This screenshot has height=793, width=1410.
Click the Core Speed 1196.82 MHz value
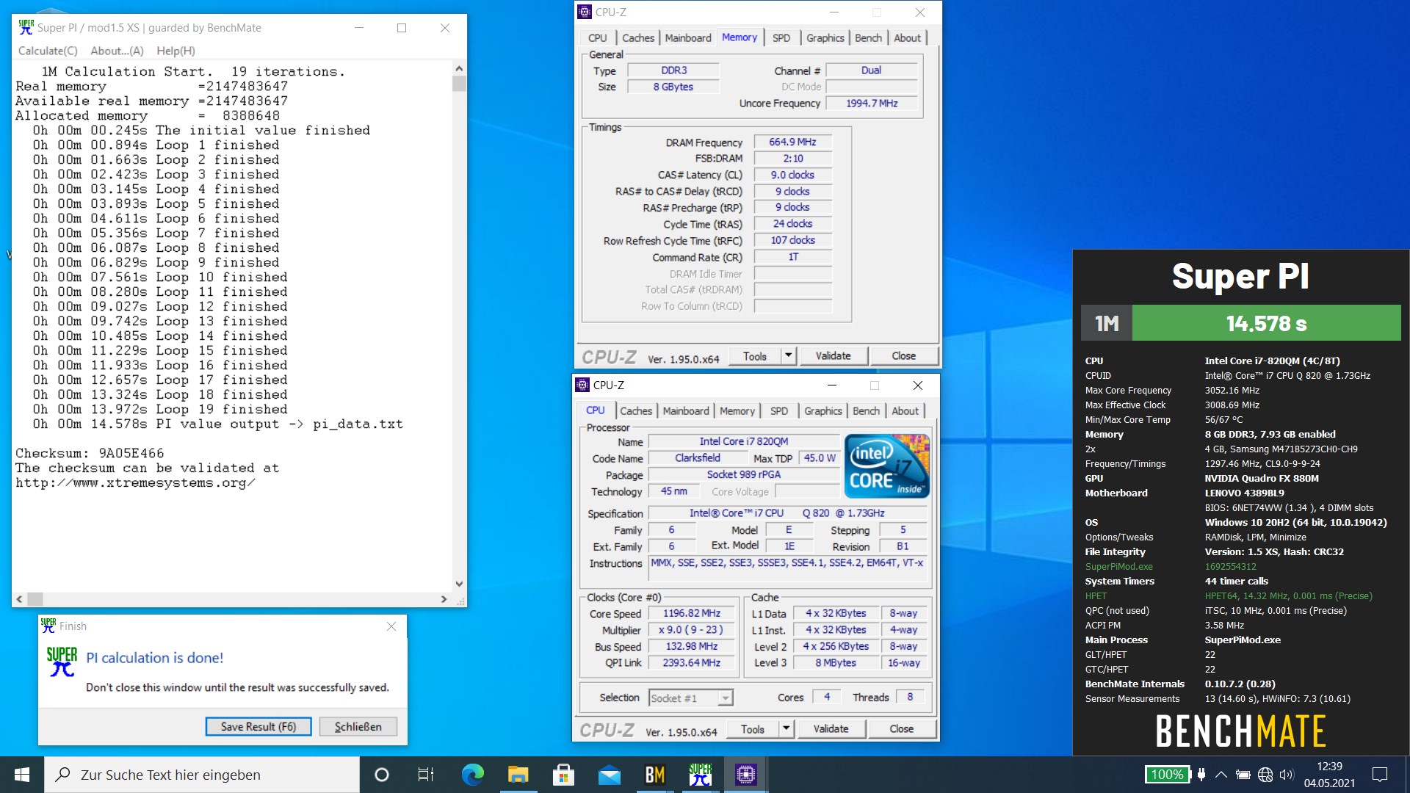pyautogui.click(x=692, y=613)
